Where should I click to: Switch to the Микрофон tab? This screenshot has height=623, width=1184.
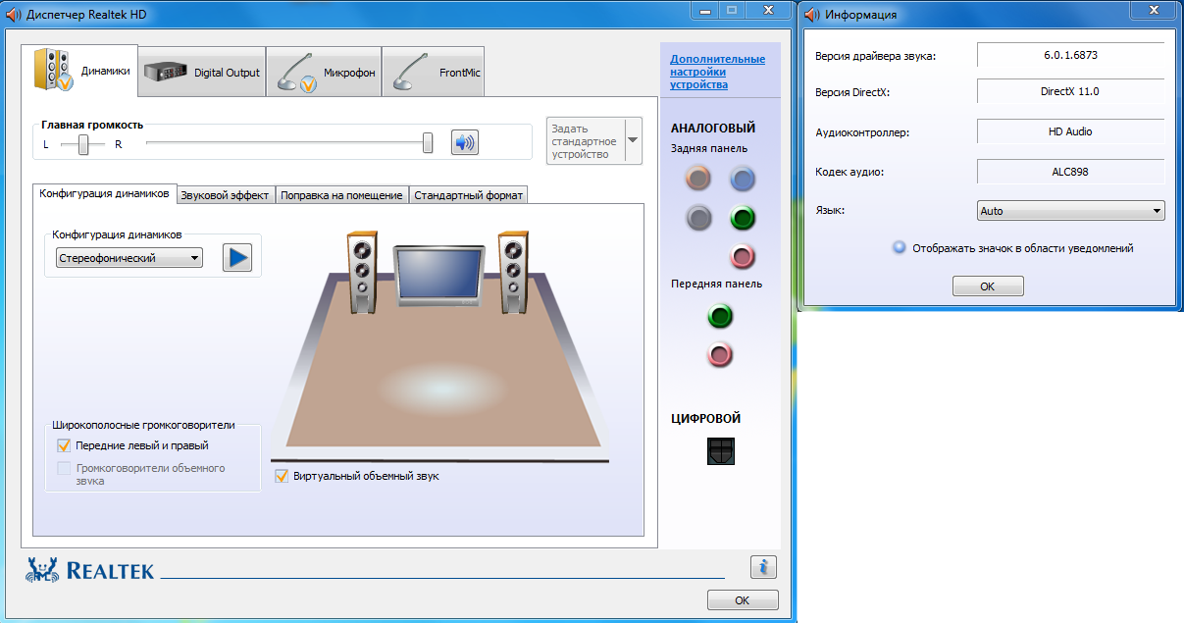click(324, 73)
